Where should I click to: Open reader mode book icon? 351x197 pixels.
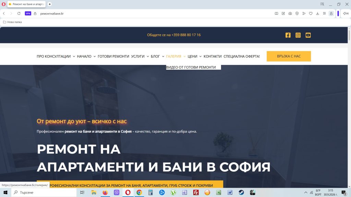pos(277,13)
